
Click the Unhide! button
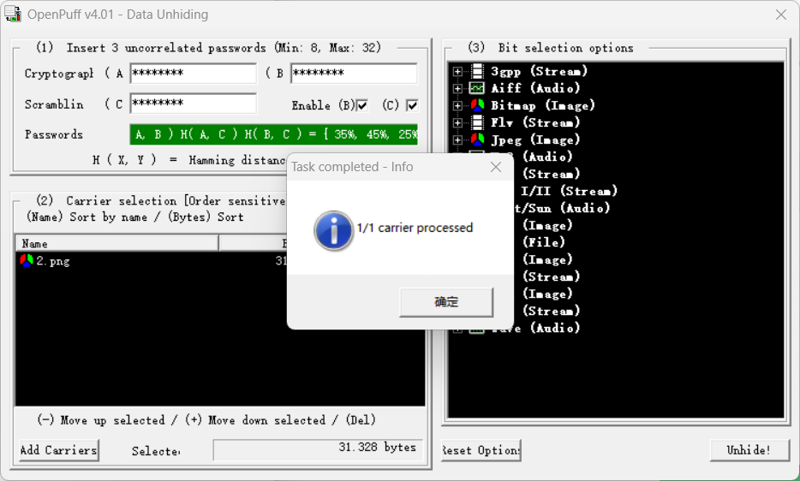point(749,450)
